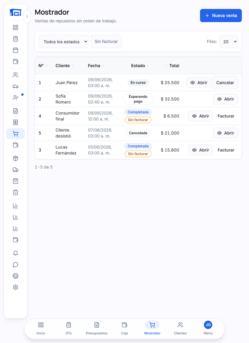The height and width of the screenshot is (343, 249).
Task: Open the Filas rows-per-page dropdown
Action: coord(229,41)
